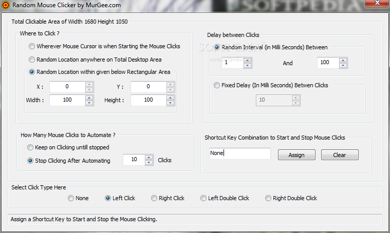Click into the Y coordinate field

[148, 87]
